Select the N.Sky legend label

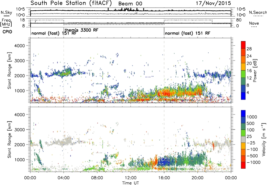click(6, 12)
